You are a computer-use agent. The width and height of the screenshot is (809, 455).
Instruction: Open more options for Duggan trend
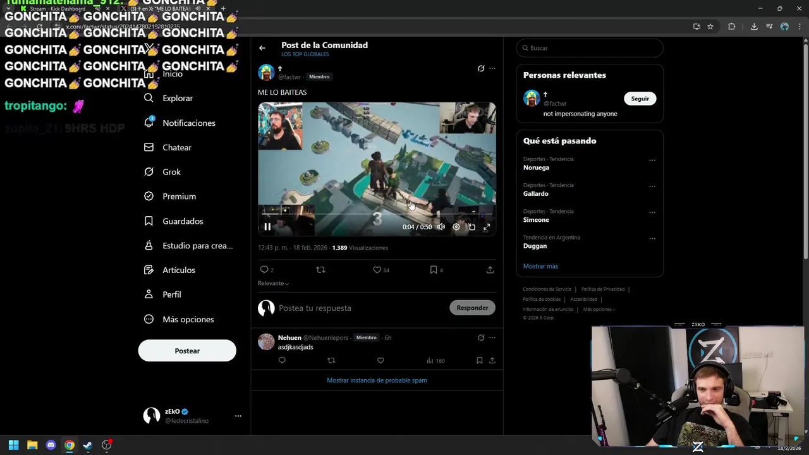(x=652, y=239)
